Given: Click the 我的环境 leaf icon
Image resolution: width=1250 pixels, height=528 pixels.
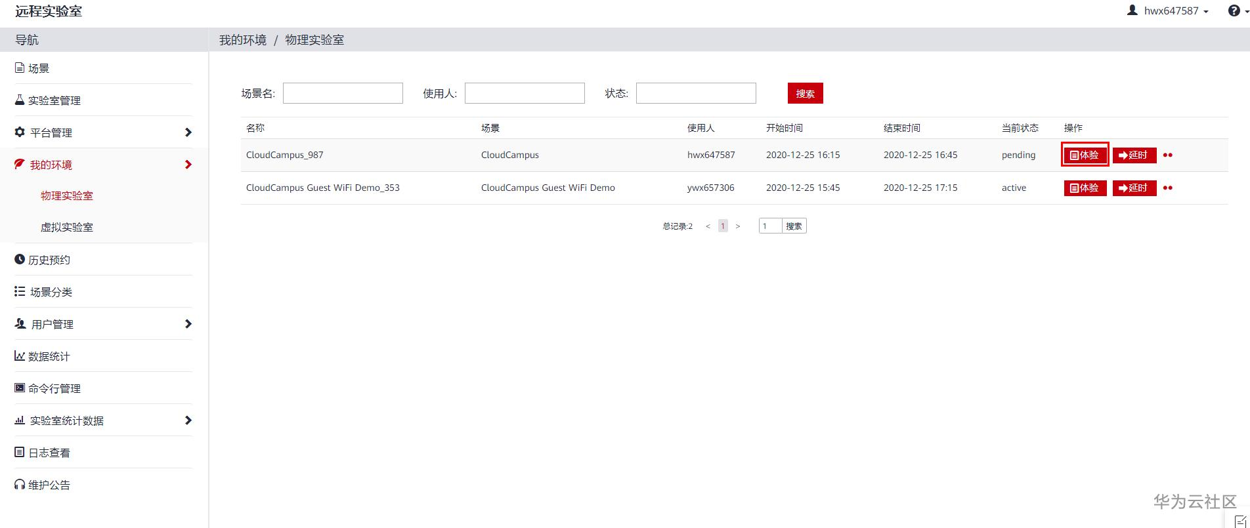Looking at the screenshot, I should (x=20, y=164).
